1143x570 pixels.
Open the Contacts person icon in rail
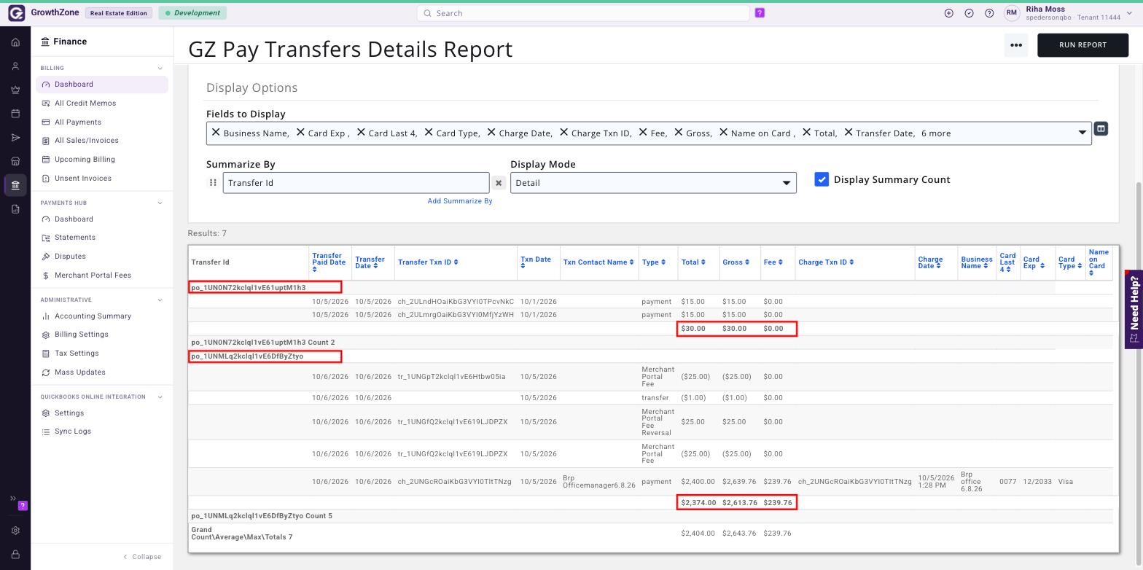[15, 66]
